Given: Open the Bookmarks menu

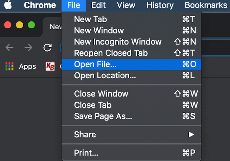Looking at the screenshot, I should pos(206,5).
